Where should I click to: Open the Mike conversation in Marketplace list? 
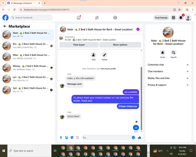[x=27, y=57]
